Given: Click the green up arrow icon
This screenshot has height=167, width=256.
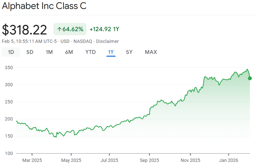Looking at the screenshot, I should (59, 29).
